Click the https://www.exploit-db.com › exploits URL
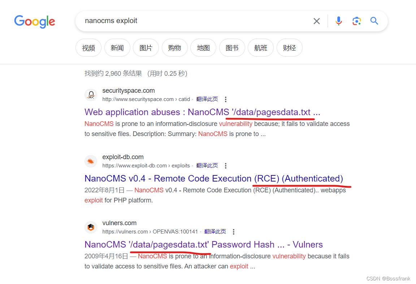416x284 pixels. point(146,166)
